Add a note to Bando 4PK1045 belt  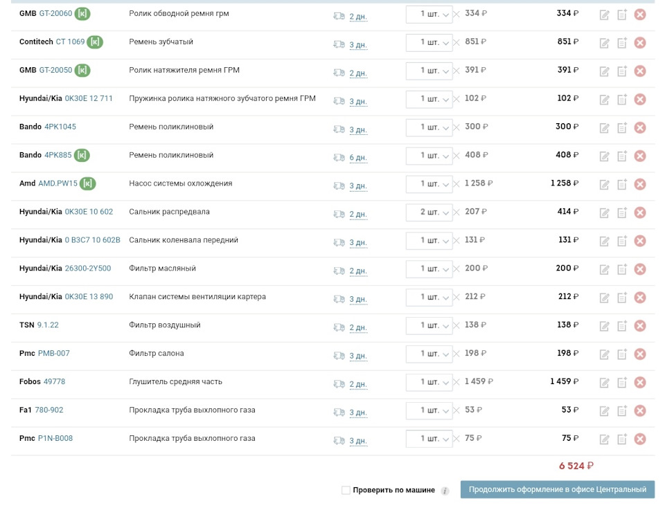point(622,127)
